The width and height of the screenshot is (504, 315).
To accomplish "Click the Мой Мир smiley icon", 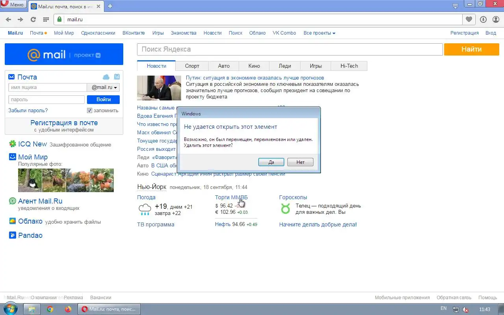I will tap(13, 157).
